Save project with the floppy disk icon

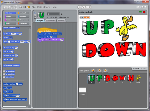click(x=25, y=7)
